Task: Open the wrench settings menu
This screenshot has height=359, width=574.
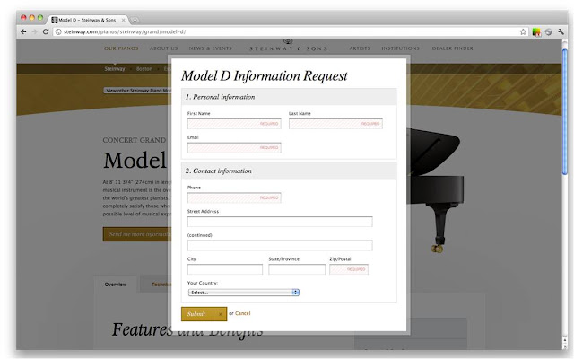Action: click(561, 32)
